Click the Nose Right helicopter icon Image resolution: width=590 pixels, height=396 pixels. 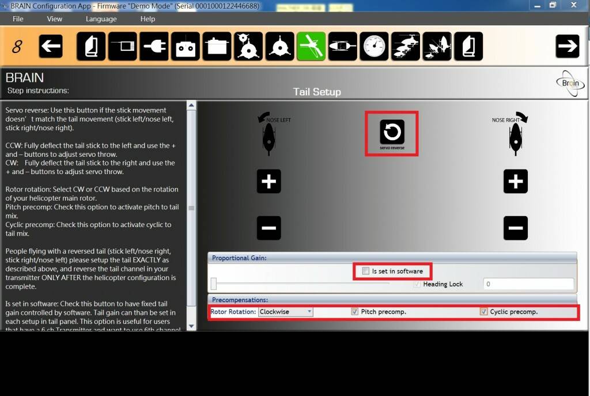pyautogui.click(x=516, y=138)
